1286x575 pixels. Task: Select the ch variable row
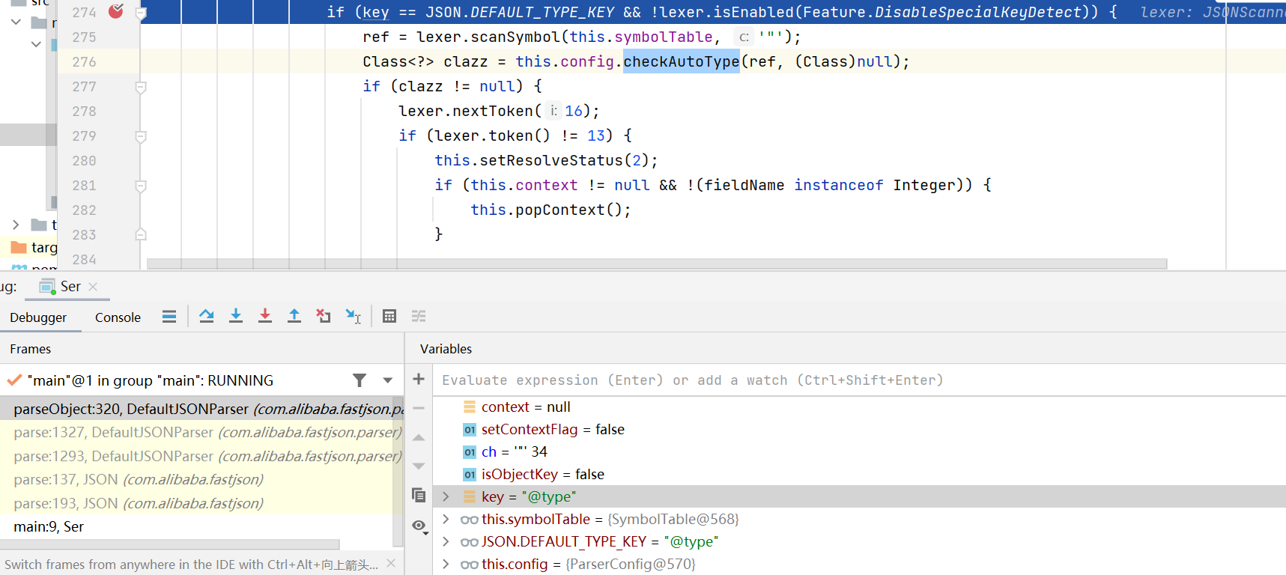[859, 451]
